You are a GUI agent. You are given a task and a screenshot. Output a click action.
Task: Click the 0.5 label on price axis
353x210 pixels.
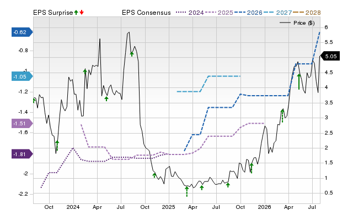pos(329,193)
